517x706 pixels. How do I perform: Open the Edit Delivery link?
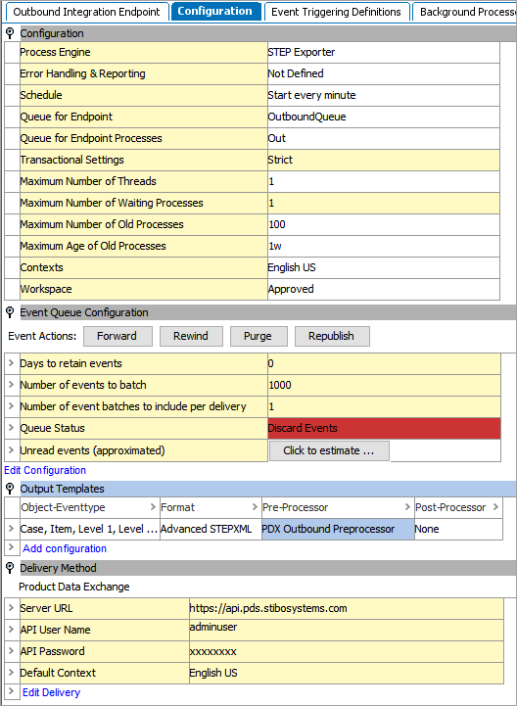point(51,692)
